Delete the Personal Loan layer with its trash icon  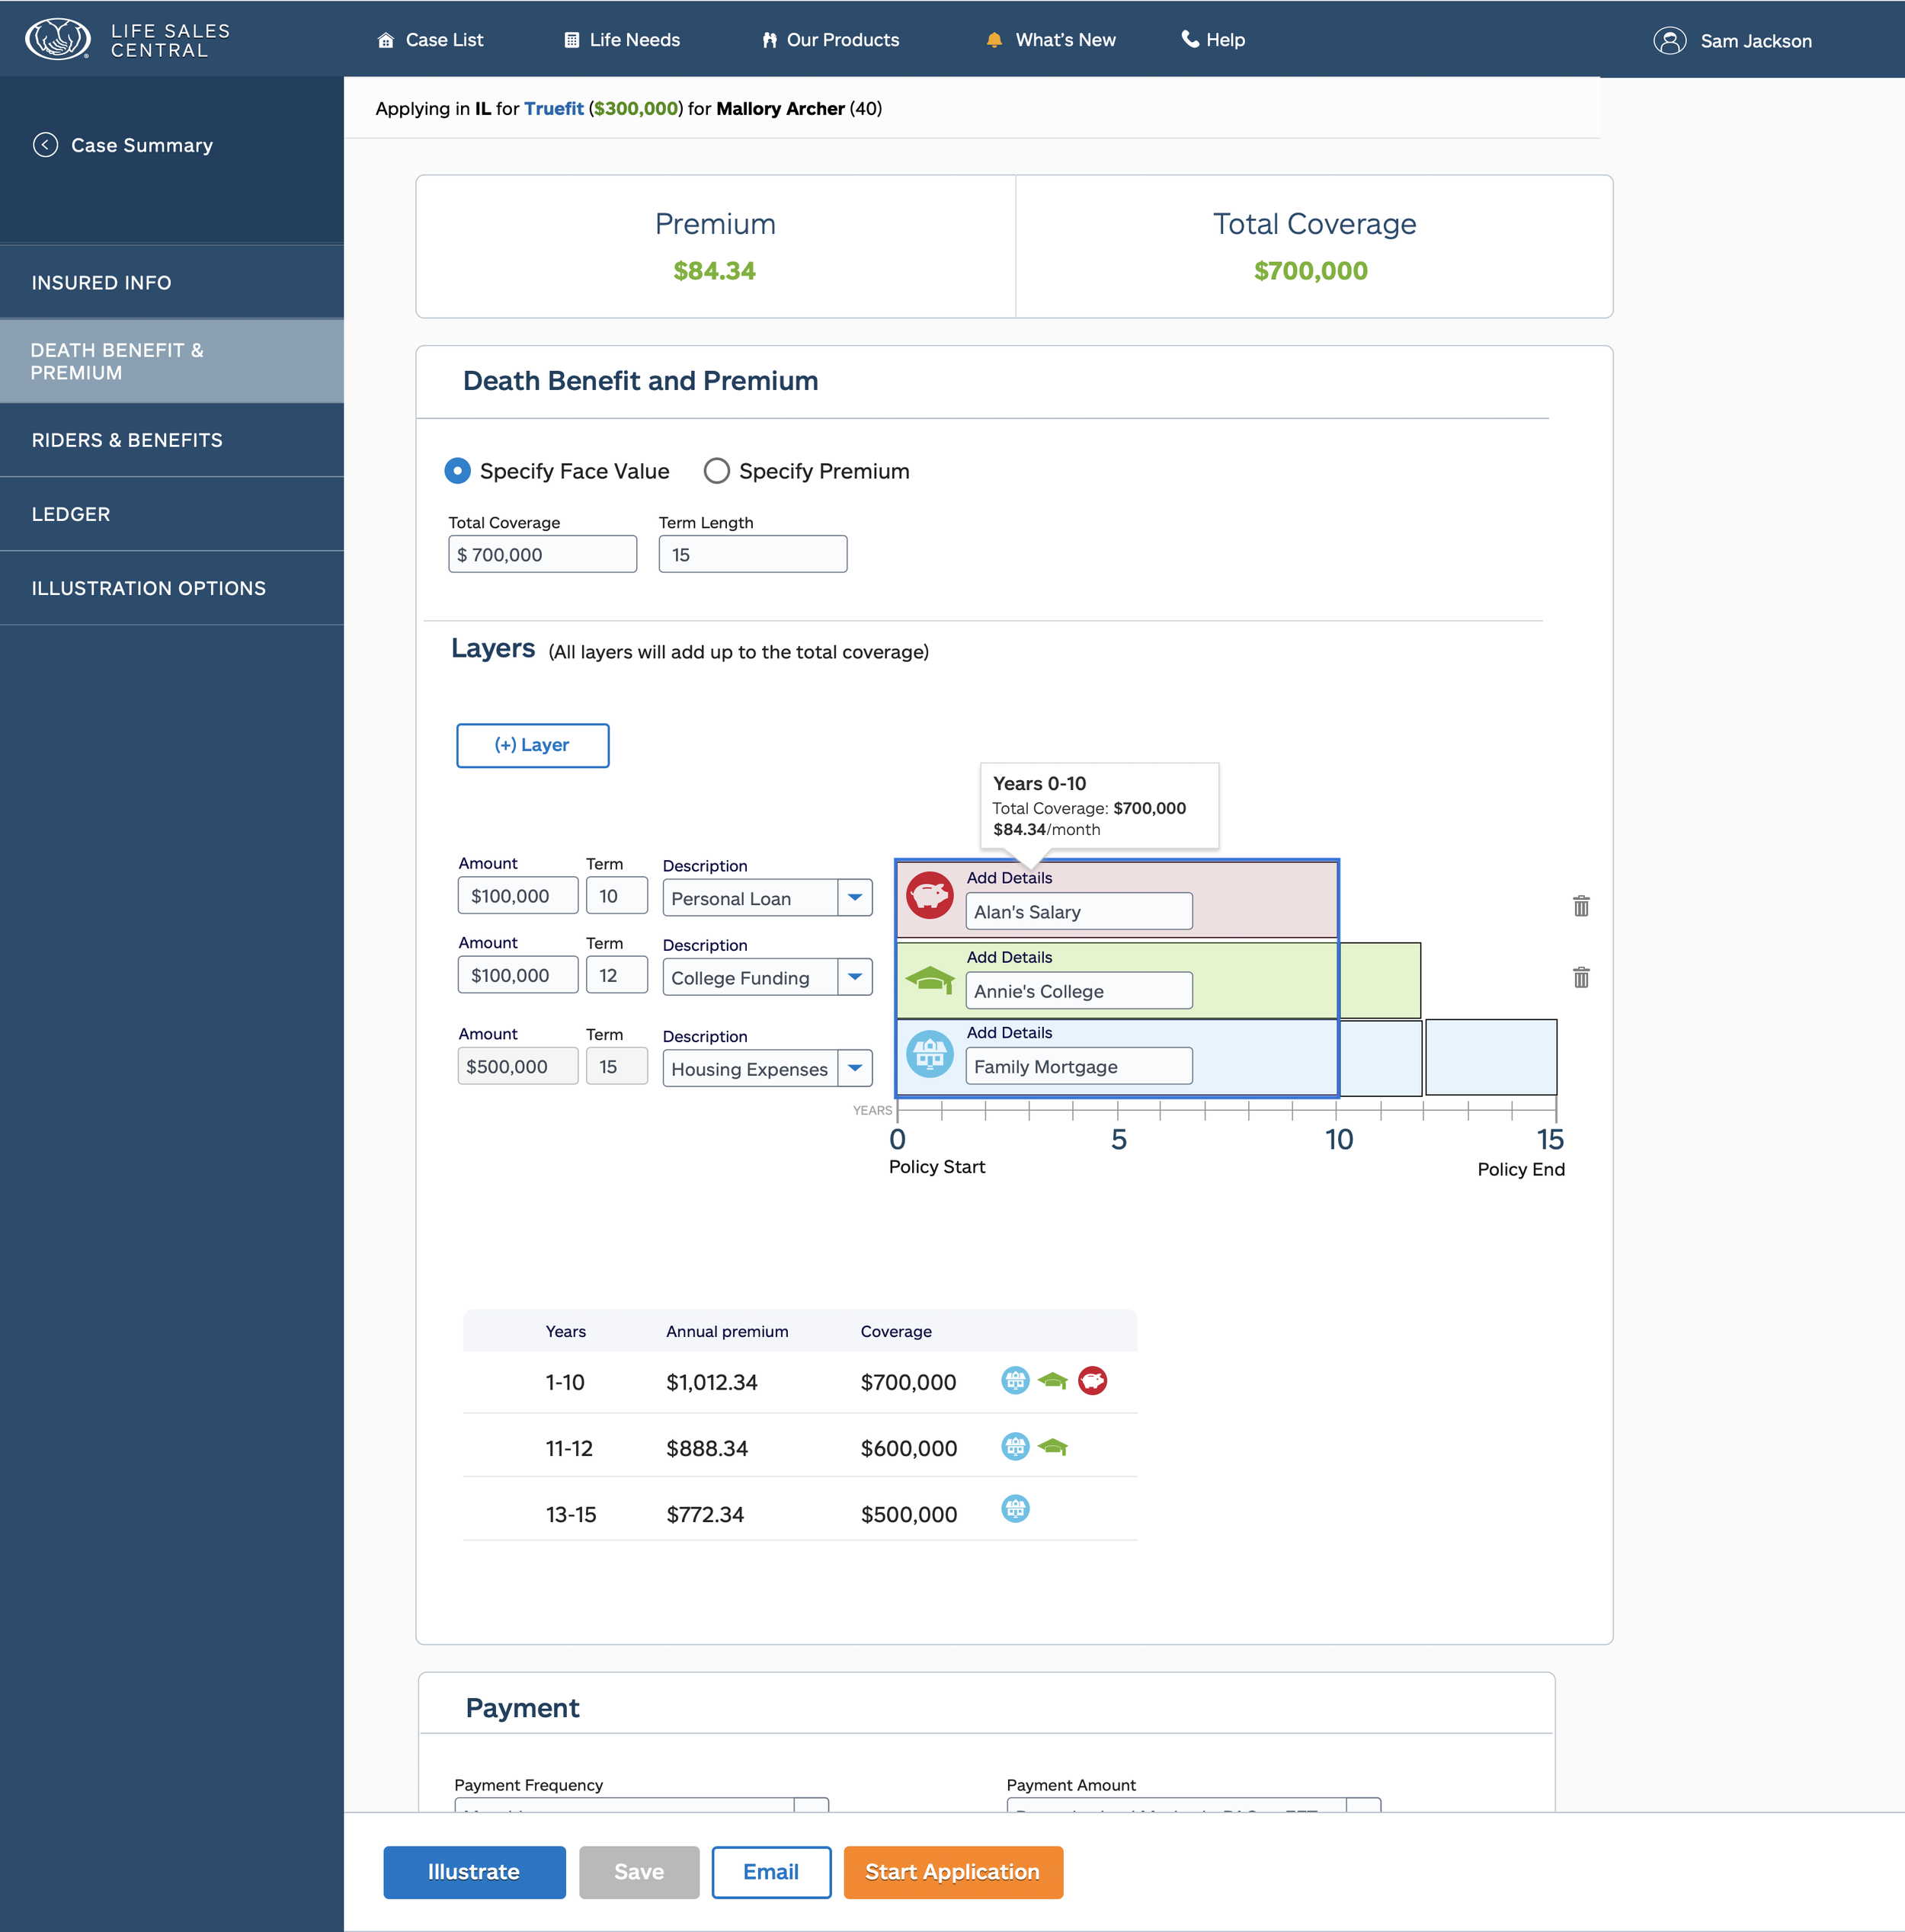tap(1581, 906)
